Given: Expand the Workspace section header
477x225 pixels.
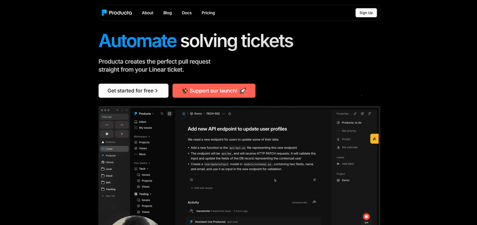Looking at the screenshot, I should click(x=142, y=136).
